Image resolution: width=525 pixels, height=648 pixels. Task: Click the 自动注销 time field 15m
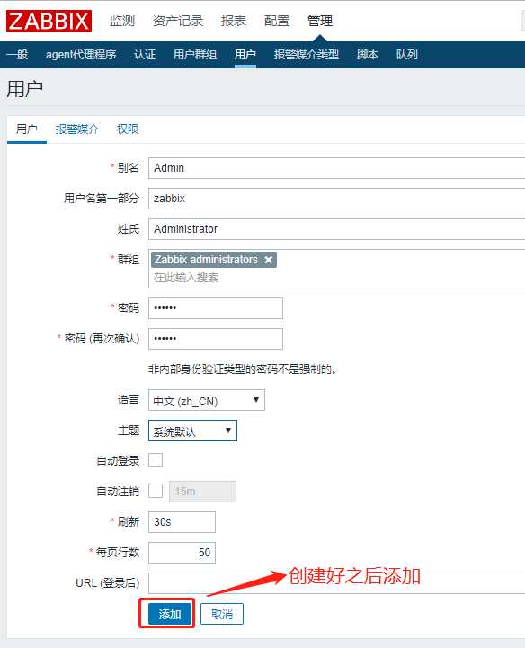[x=202, y=492]
